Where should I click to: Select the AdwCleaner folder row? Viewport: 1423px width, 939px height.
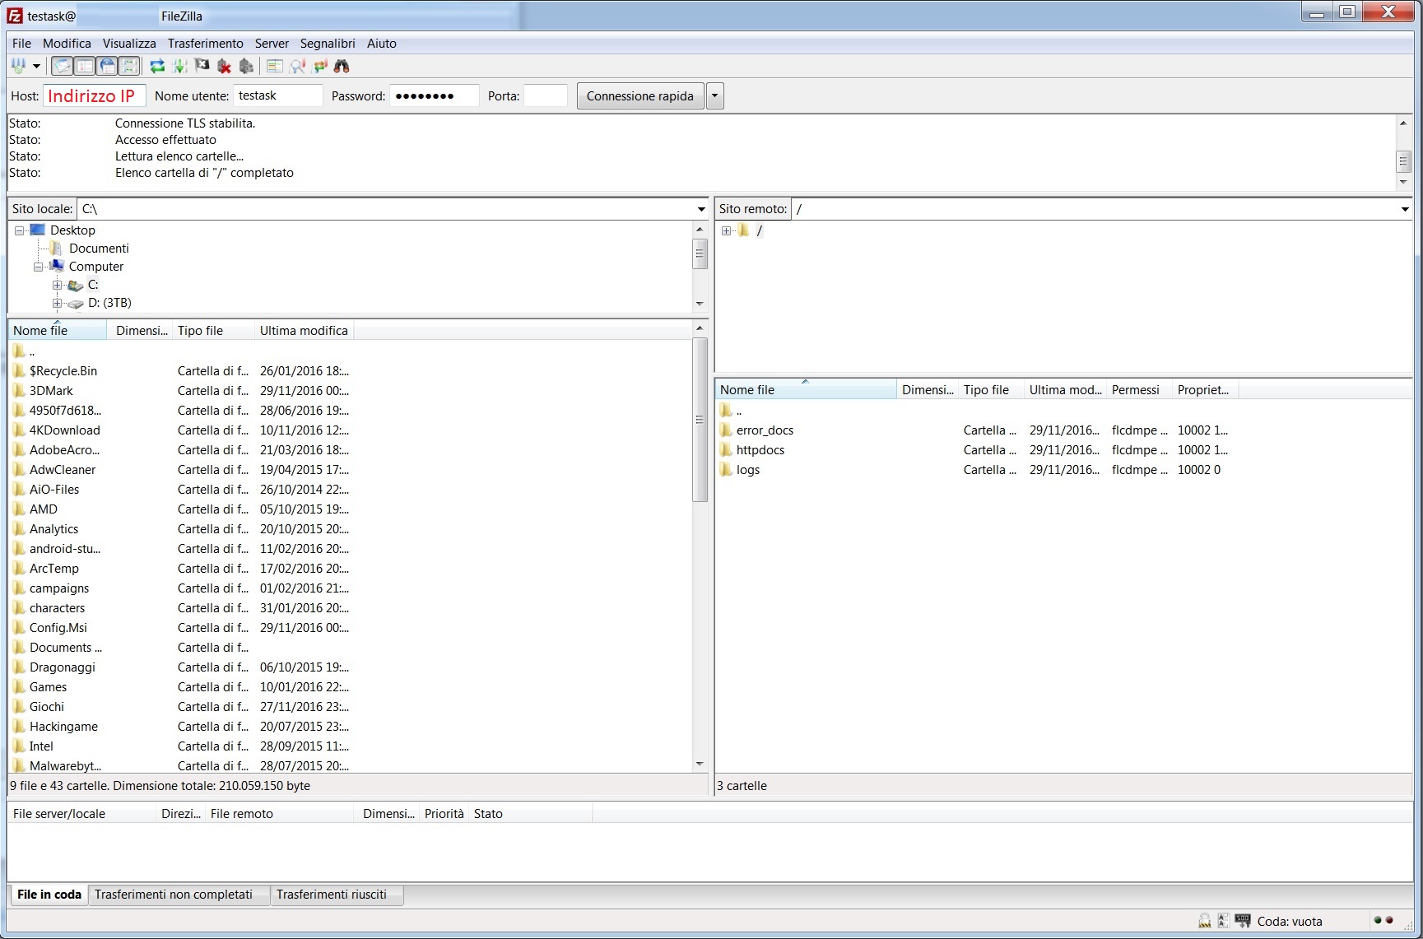(x=351, y=469)
